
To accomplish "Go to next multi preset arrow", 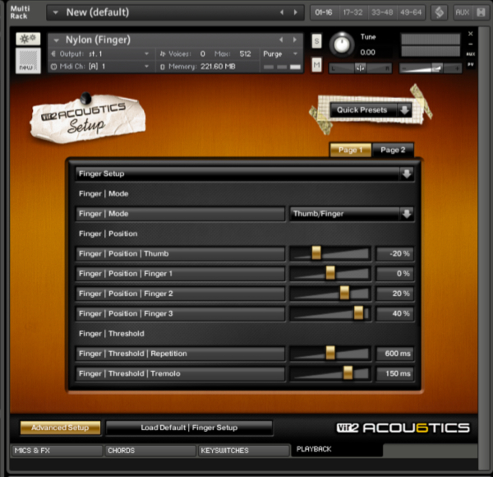I will pyautogui.click(x=296, y=12).
